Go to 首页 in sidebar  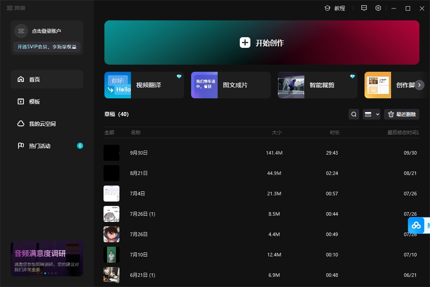point(47,79)
